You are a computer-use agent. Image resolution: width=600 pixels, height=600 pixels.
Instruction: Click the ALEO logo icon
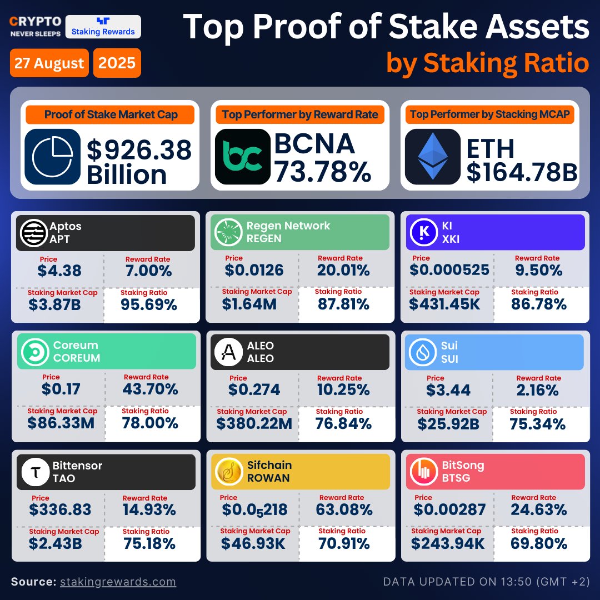[228, 352]
